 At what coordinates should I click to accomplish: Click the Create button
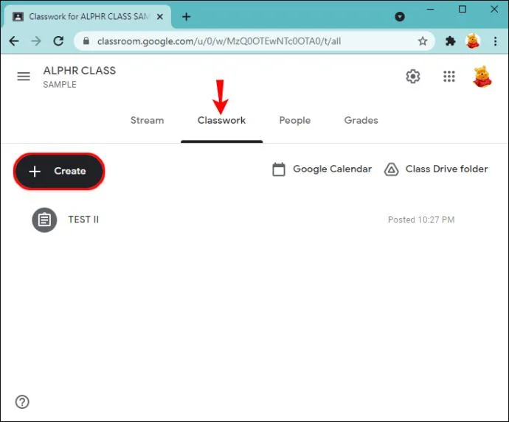pos(59,171)
